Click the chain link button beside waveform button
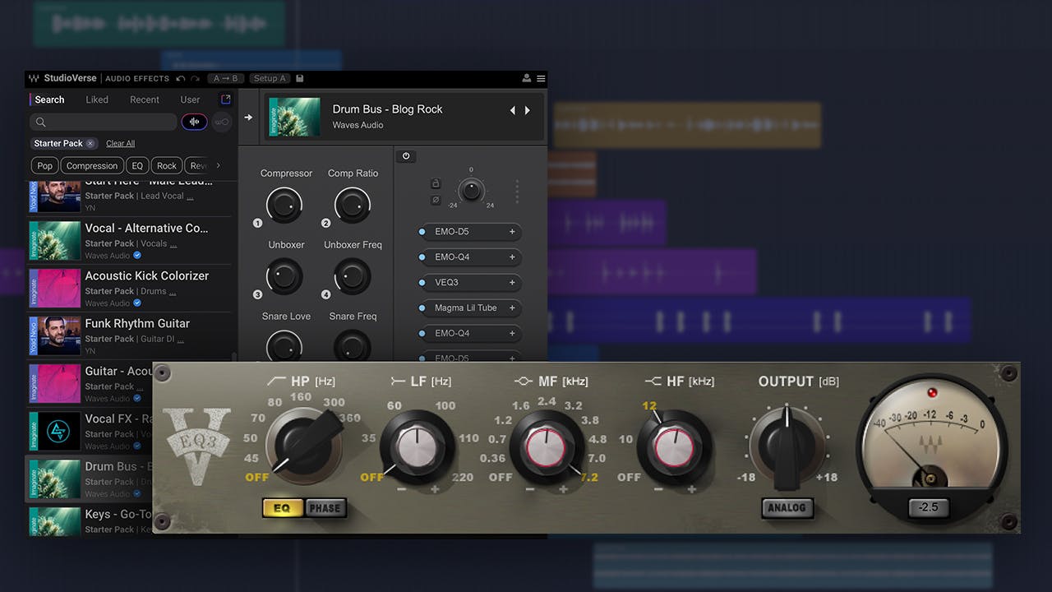 click(x=221, y=122)
